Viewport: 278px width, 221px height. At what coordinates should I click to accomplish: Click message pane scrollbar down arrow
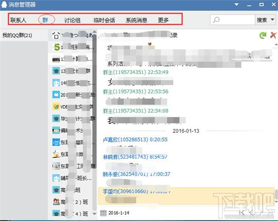pyautogui.click(x=276, y=202)
